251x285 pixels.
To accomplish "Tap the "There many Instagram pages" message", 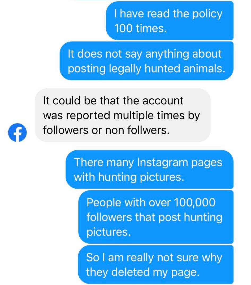I will [x=149, y=169].
